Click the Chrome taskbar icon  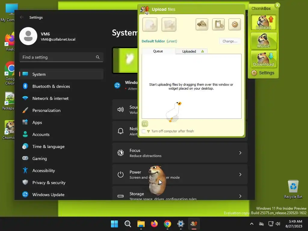[167, 224]
